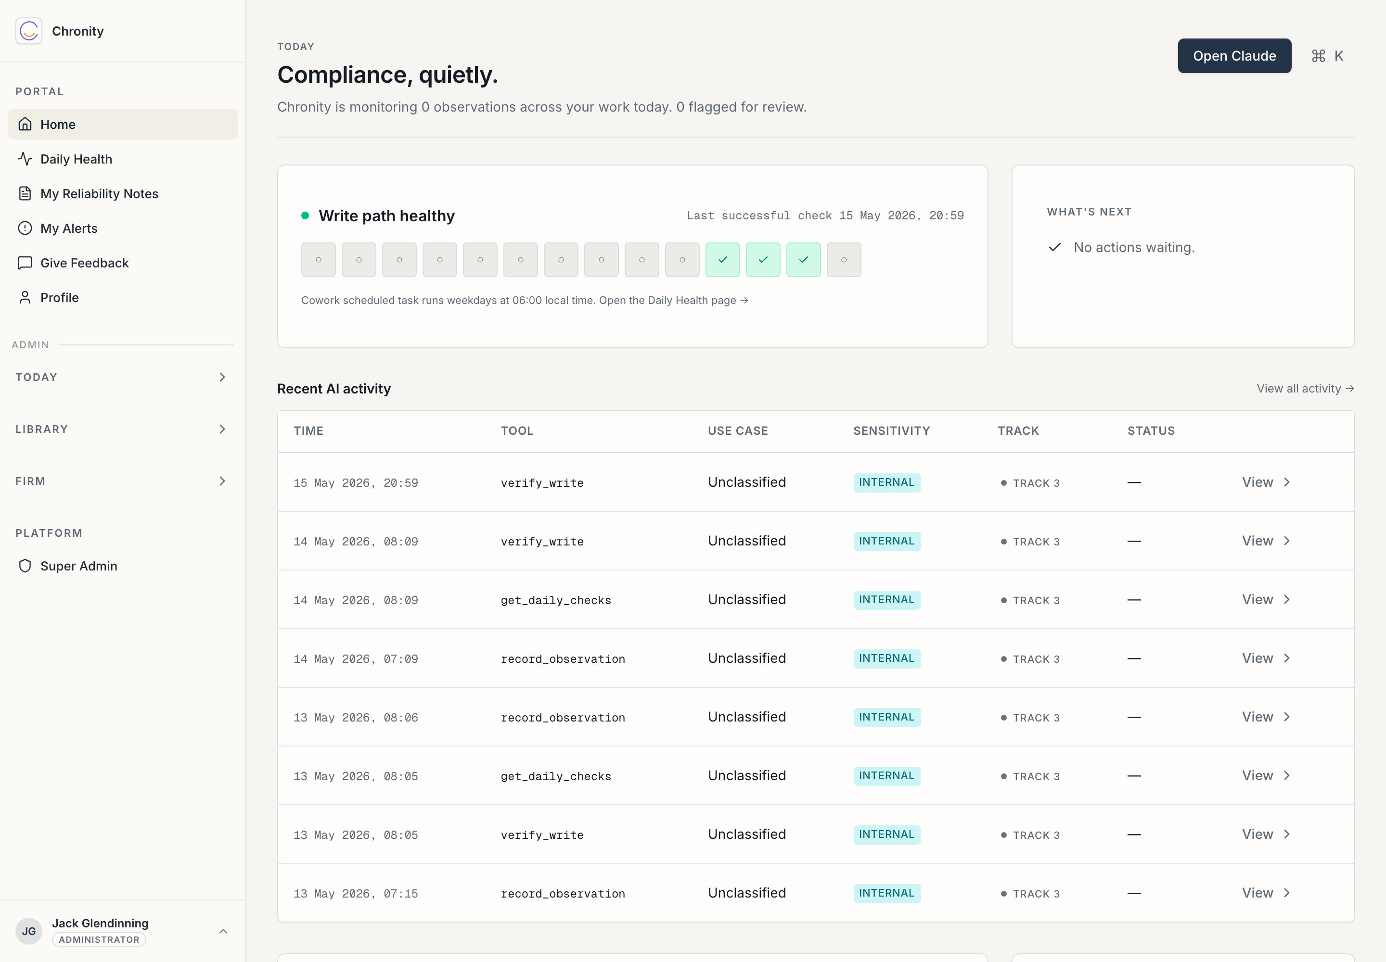Click the JG user avatar
The image size is (1386, 962).
29,931
